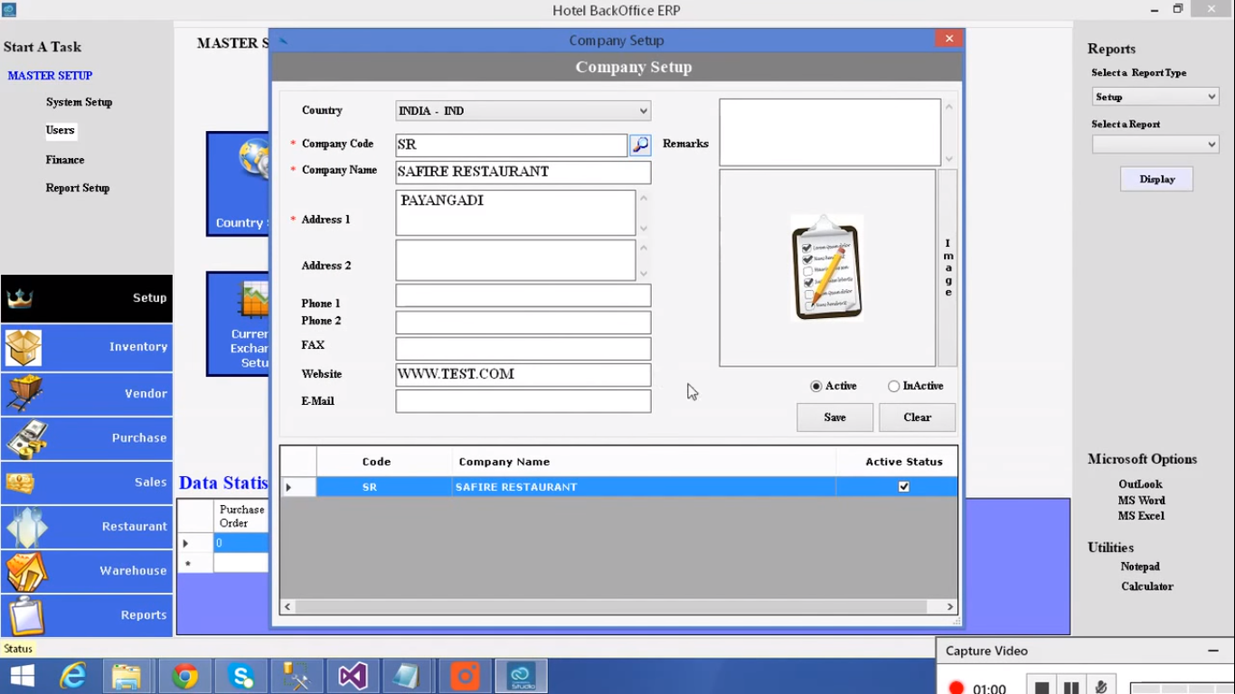The image size is (1235, 694).
Task: Open the Restaurant module in the sidebar
Action: tap(87, 526)
